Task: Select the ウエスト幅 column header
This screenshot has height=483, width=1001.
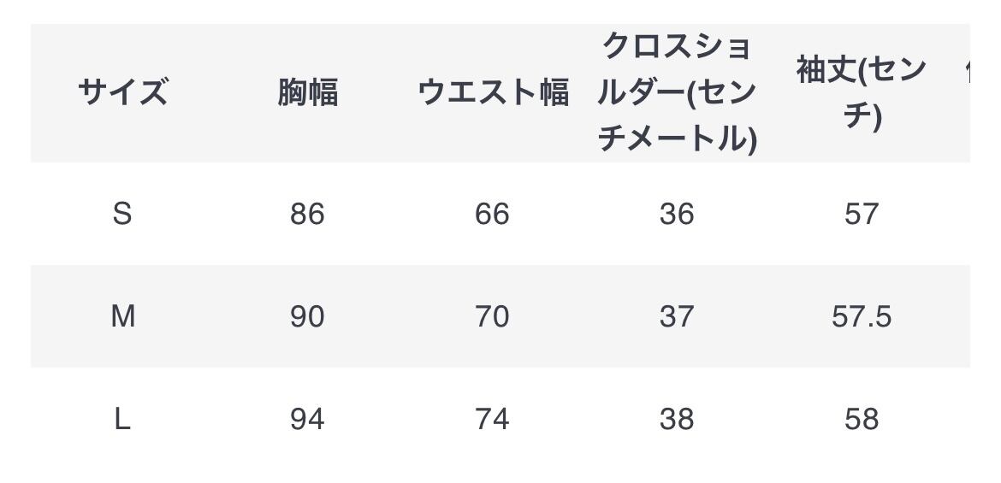Action: tap(493, 91)
